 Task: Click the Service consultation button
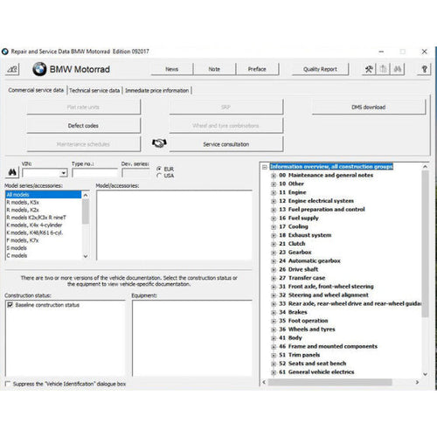(226, 144)
